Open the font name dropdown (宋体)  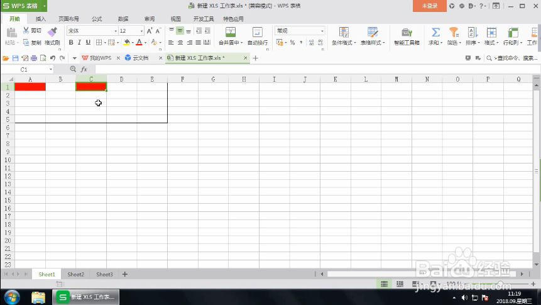[x=115, y=31]
